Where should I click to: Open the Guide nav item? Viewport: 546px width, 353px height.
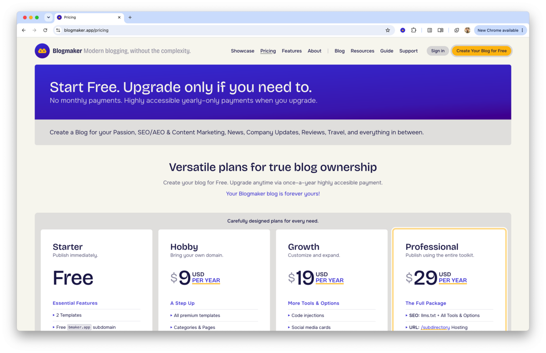pyautogui.click(x=387, y=51)
